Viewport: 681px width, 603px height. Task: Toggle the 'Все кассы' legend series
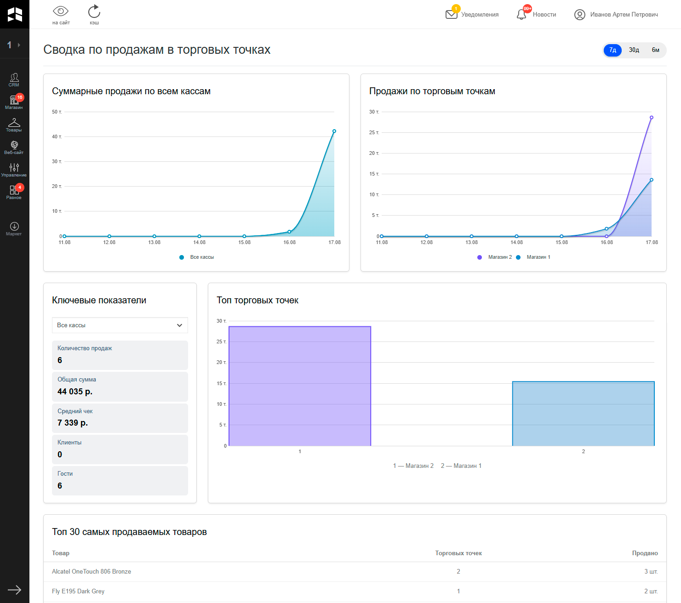pos(197,257)
